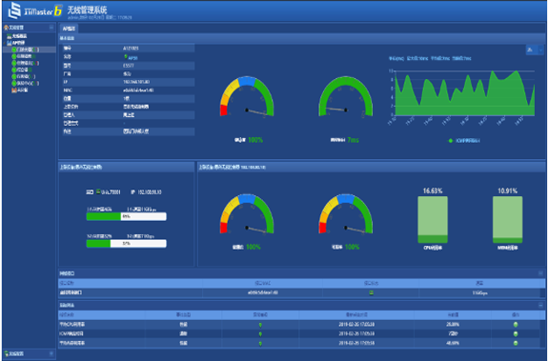
Task: Collapse the 无线管理 sidebar panel
Action: 51,28
